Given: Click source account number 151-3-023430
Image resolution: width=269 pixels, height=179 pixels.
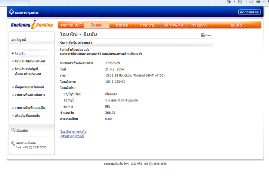Looking at the screenshot, I should pyautogui.click(x=115, y=82).
